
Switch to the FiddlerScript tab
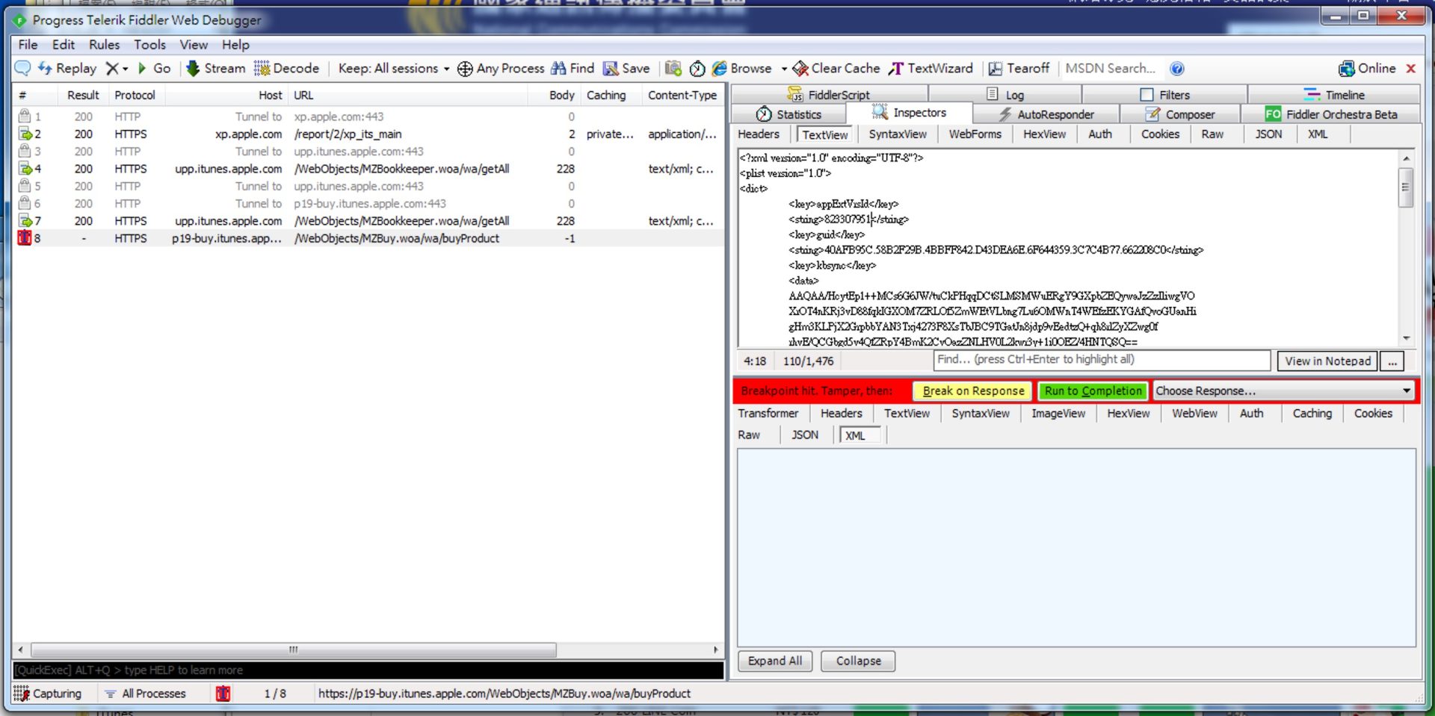click(829, 95)
